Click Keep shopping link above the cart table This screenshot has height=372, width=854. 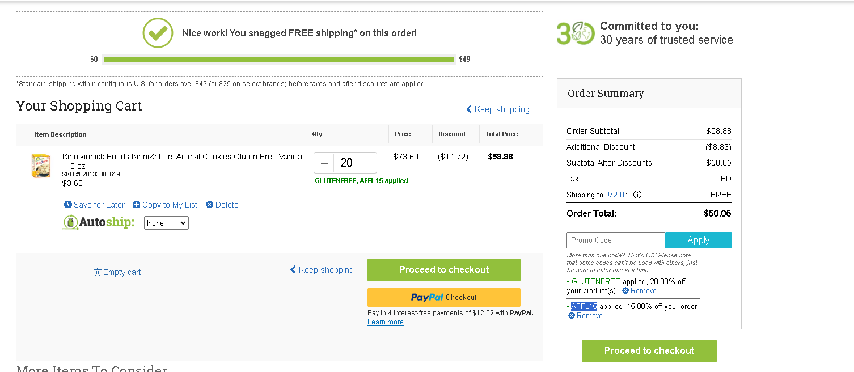click(x=498, y=109)
